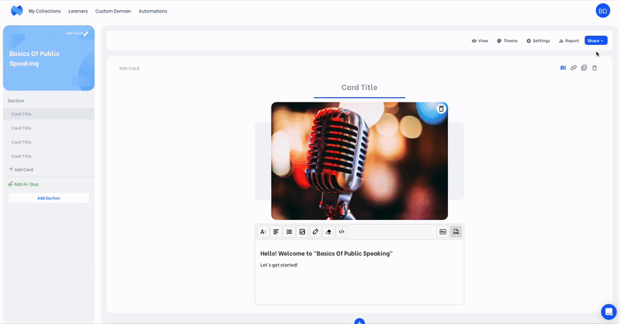Add a hyperlink using the editor link icon
The height and width of the screenshot is (324, 621).
click(315, 232)
